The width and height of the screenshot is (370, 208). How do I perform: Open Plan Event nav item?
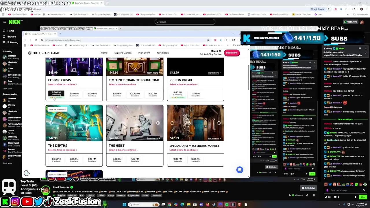[x=144, y=53]
